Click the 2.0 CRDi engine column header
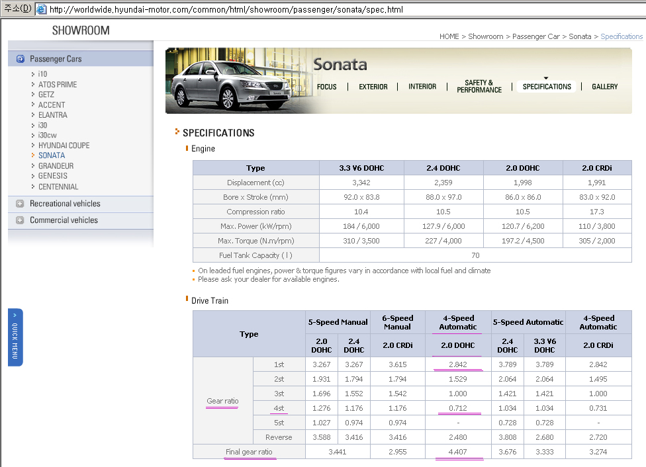The height and width of the screenshot is (467, 646). click(x=597, y=168)
